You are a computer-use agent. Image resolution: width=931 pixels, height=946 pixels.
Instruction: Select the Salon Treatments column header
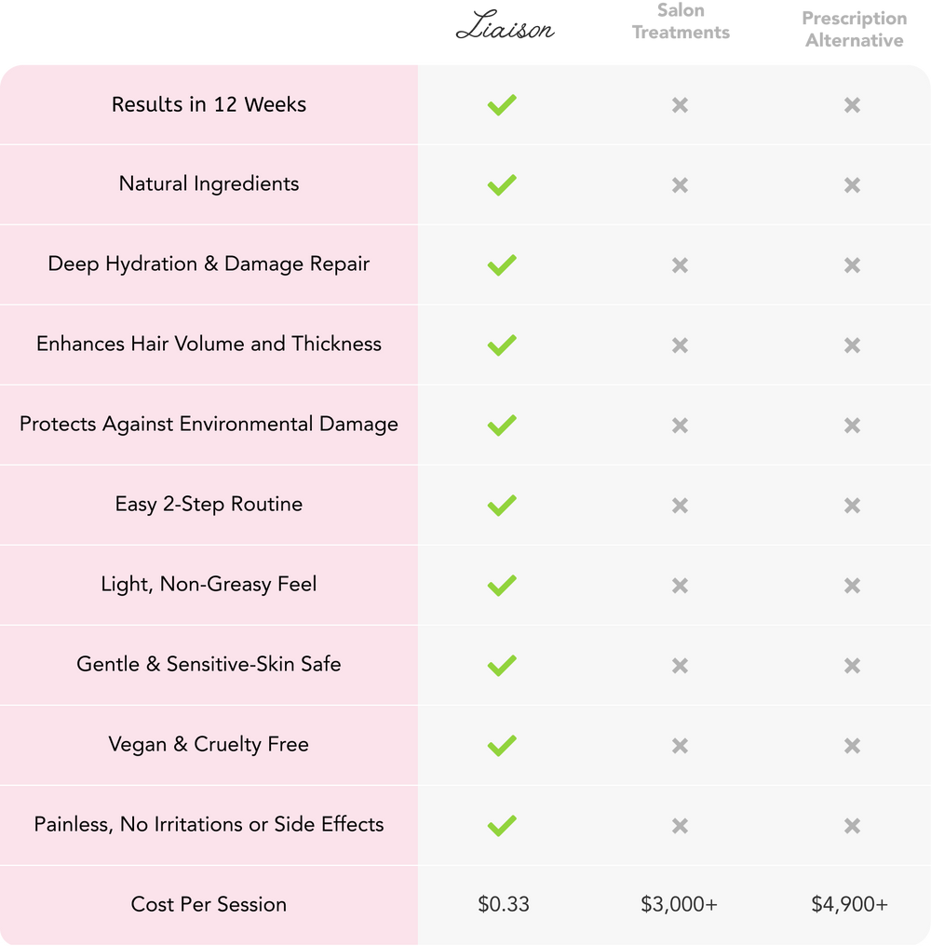pyautogui.click(x=681, y=22)
